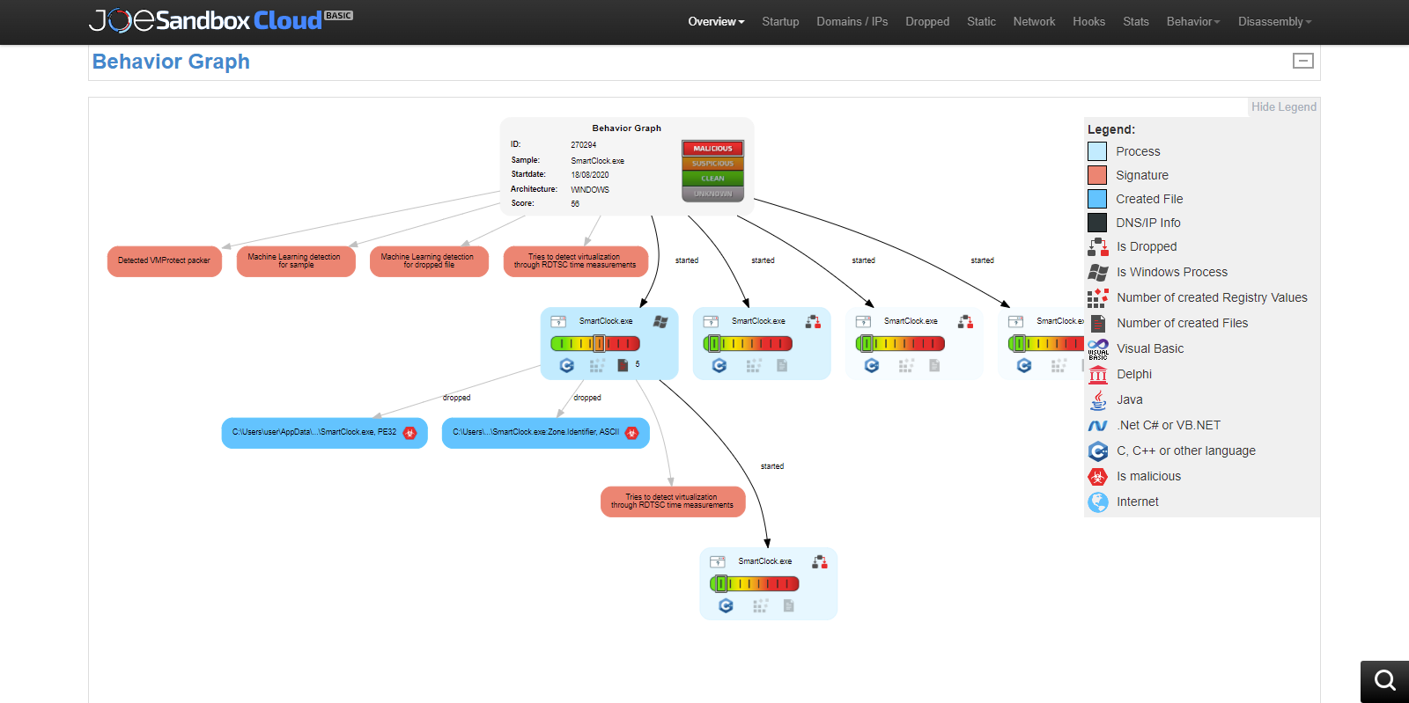Click the malicious biohazard icon on PE32 dropped file
The image size is (1409, 703).
point(409,433)
